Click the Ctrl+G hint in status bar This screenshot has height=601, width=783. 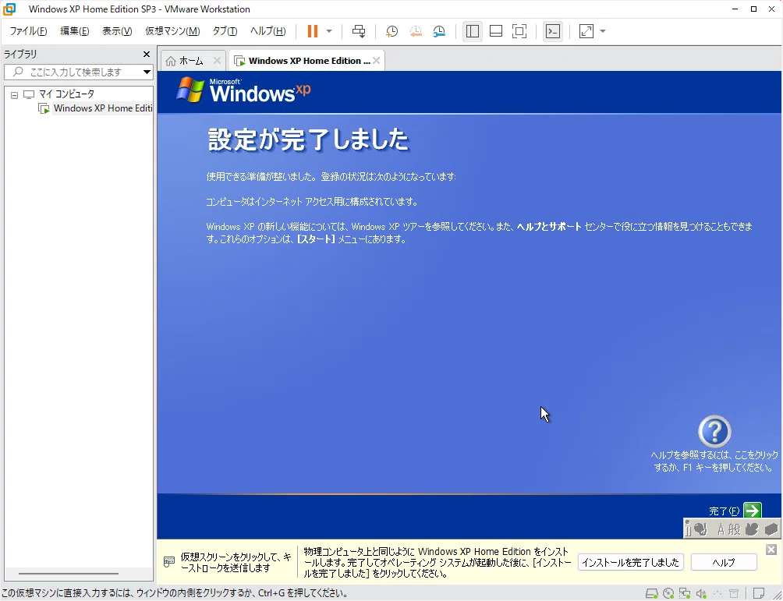[271, 593]
